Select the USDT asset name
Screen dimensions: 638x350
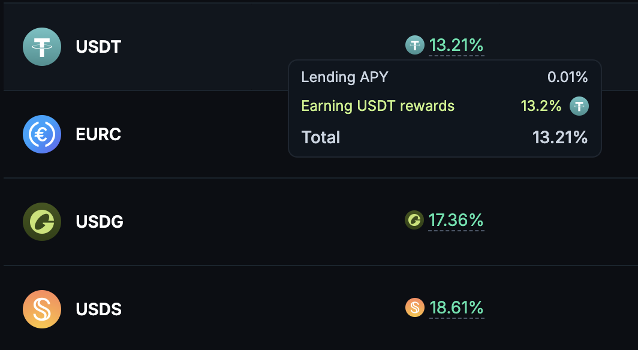click(x=98, y=47)
